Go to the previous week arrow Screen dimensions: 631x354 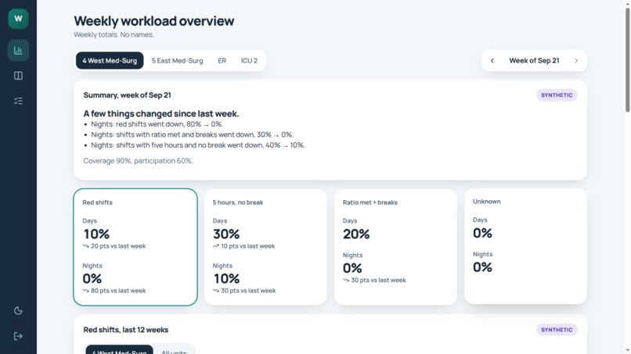click(492, 61)
